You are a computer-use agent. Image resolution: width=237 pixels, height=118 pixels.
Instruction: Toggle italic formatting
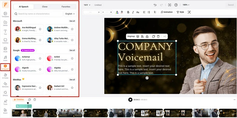133,12
